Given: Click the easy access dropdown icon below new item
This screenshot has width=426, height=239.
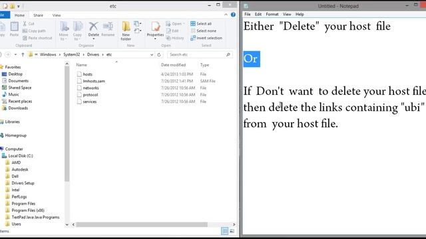Looking at the screenshot, I should [x=138, y=31].
